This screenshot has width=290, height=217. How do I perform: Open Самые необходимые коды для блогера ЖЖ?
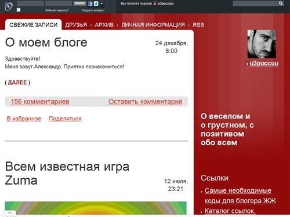(240, 196)
